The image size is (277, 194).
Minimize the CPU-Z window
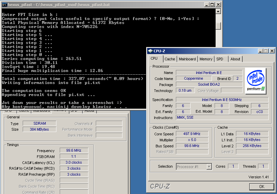260,51
